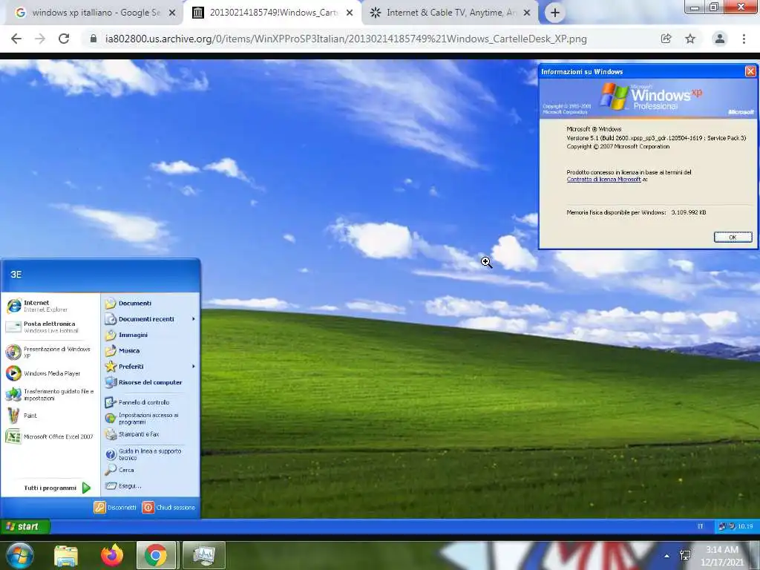Click the IT language indicator in XP taskbar
Screen dimensions: 760x570
pyautogui.click(x=701, y=526)
